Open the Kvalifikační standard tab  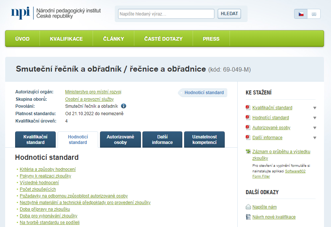[x=35, y=140]
